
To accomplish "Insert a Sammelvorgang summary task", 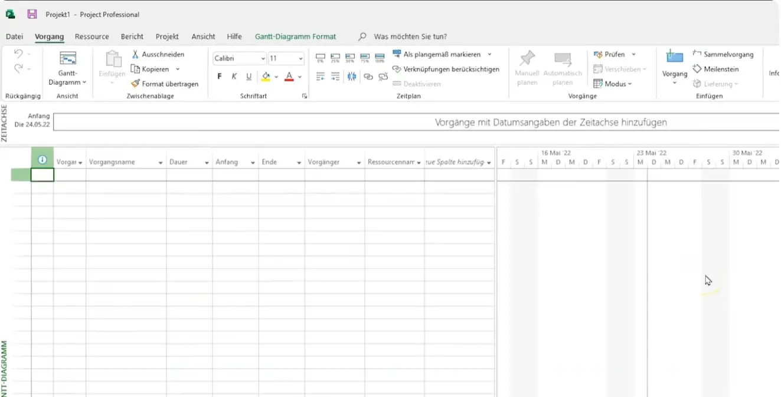I will tap(723, 54).
